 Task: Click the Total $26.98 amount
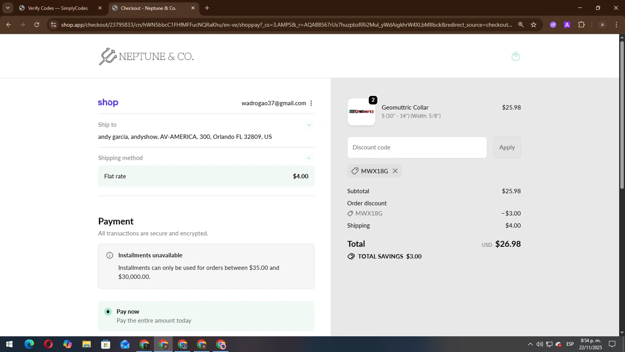(x=508, y=244)
